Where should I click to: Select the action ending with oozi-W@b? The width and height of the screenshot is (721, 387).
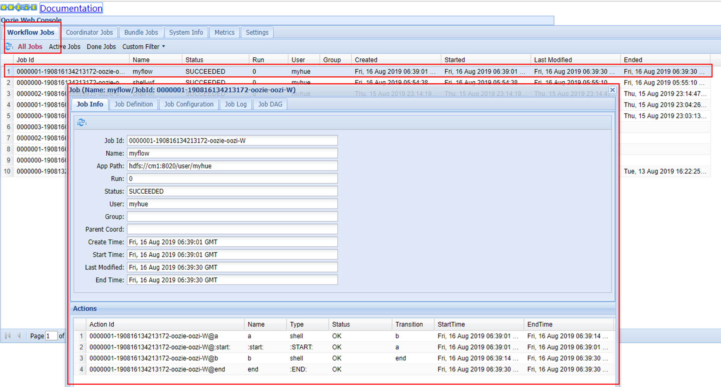click(344, 358)
